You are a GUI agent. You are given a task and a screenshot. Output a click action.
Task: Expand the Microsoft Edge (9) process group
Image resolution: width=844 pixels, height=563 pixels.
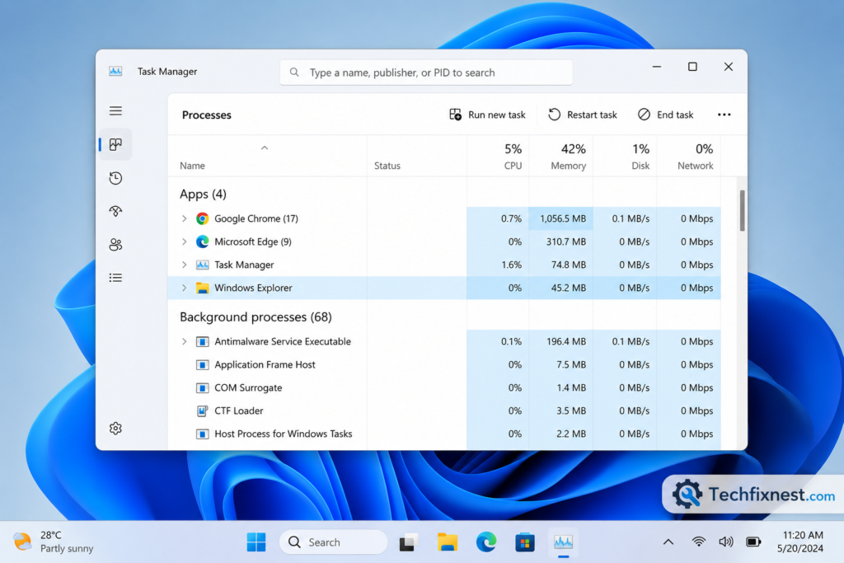click(184, 242)
